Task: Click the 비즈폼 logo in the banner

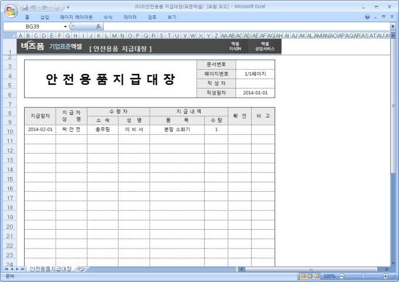Action: [x=32, y=46]
